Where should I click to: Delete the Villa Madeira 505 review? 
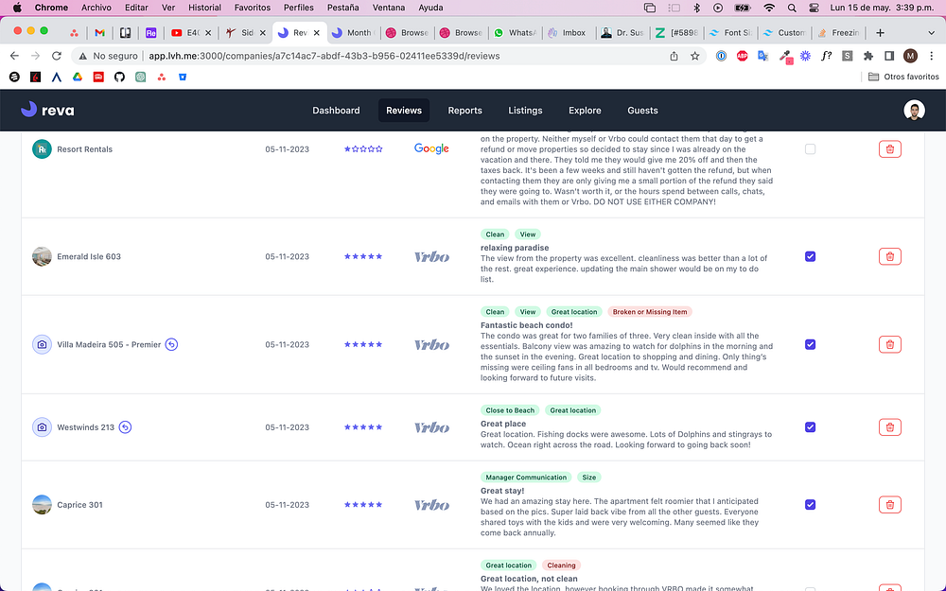coord(890,344)
